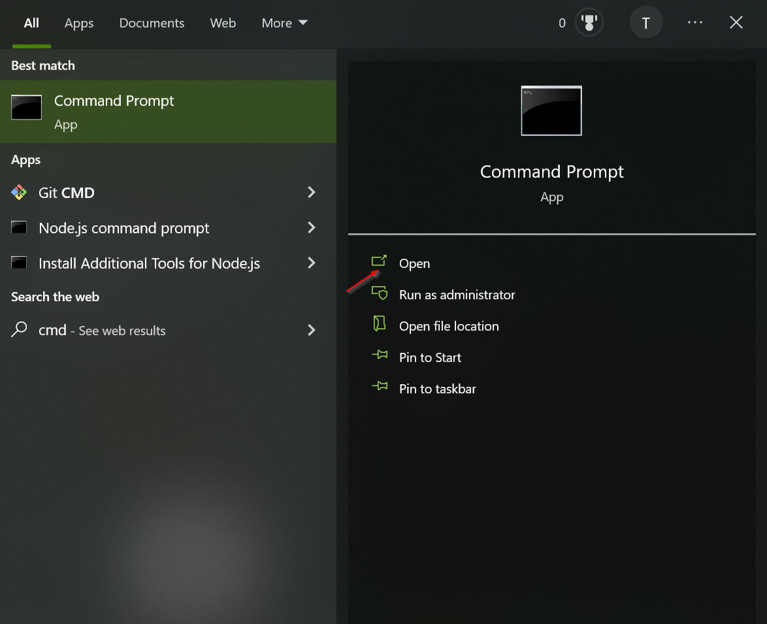Switch to the All tab

coord(31,23)
